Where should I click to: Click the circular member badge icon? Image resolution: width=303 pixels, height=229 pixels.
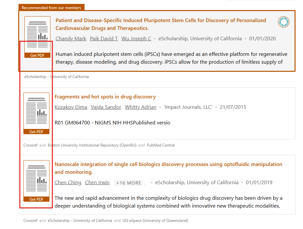283,22
